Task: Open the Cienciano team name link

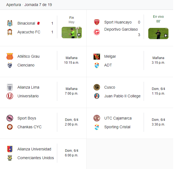Action: pyautogui.click(x=26, y=65)
